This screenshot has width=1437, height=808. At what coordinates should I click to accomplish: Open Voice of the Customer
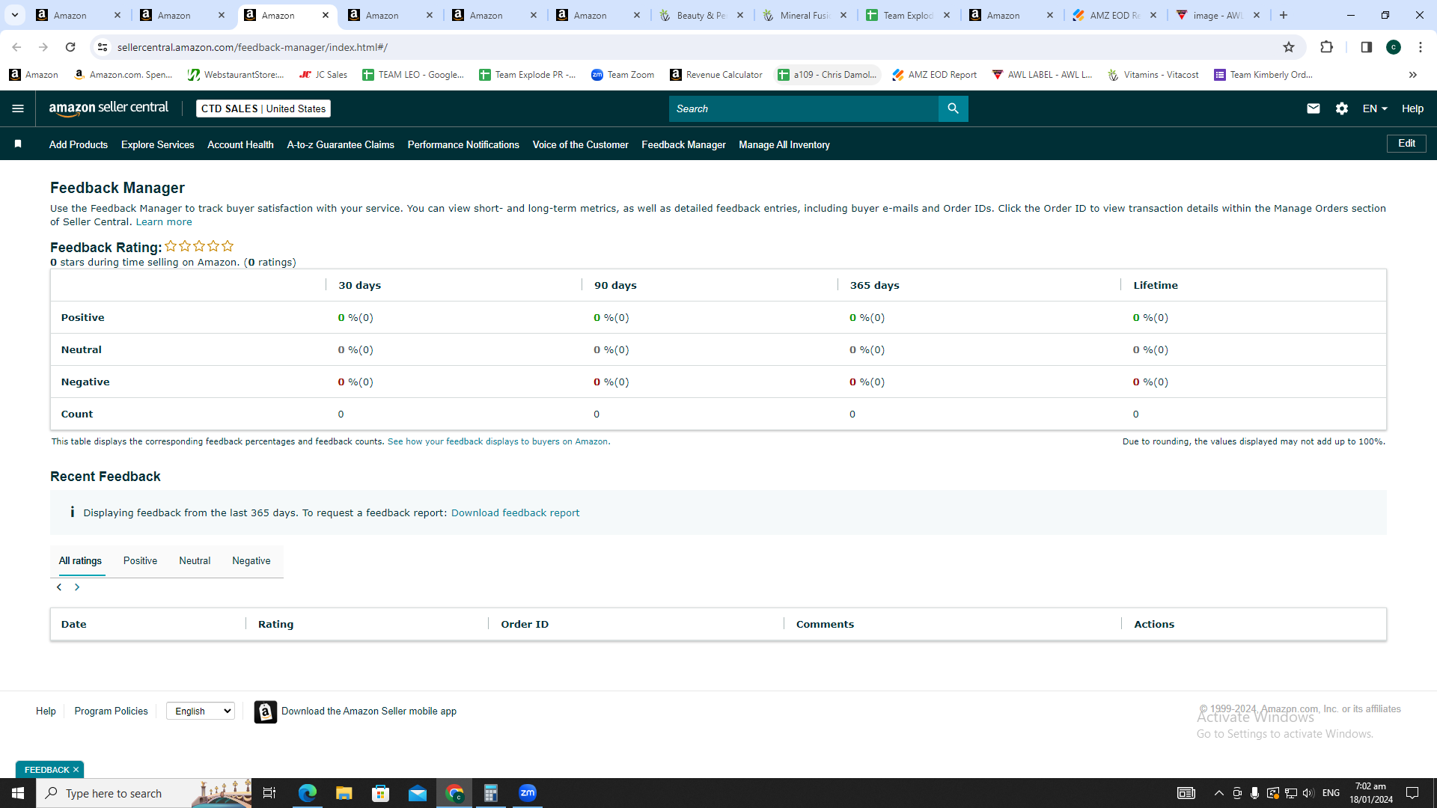pos(581,144)
